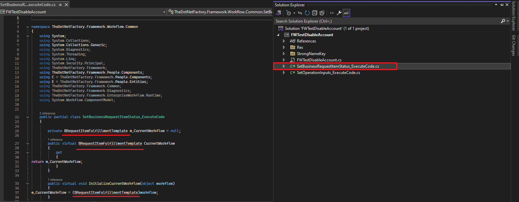This screenshot has height=202, width=519.
Task: Click BRequestItemFulfillmentTemplate on line 25
Action: click(x=96, y=131)
